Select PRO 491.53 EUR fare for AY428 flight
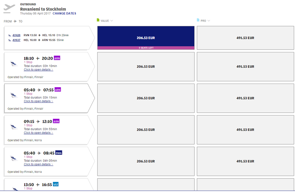The width and height of the screenshot is (295, 194). (x=245, y=38)
